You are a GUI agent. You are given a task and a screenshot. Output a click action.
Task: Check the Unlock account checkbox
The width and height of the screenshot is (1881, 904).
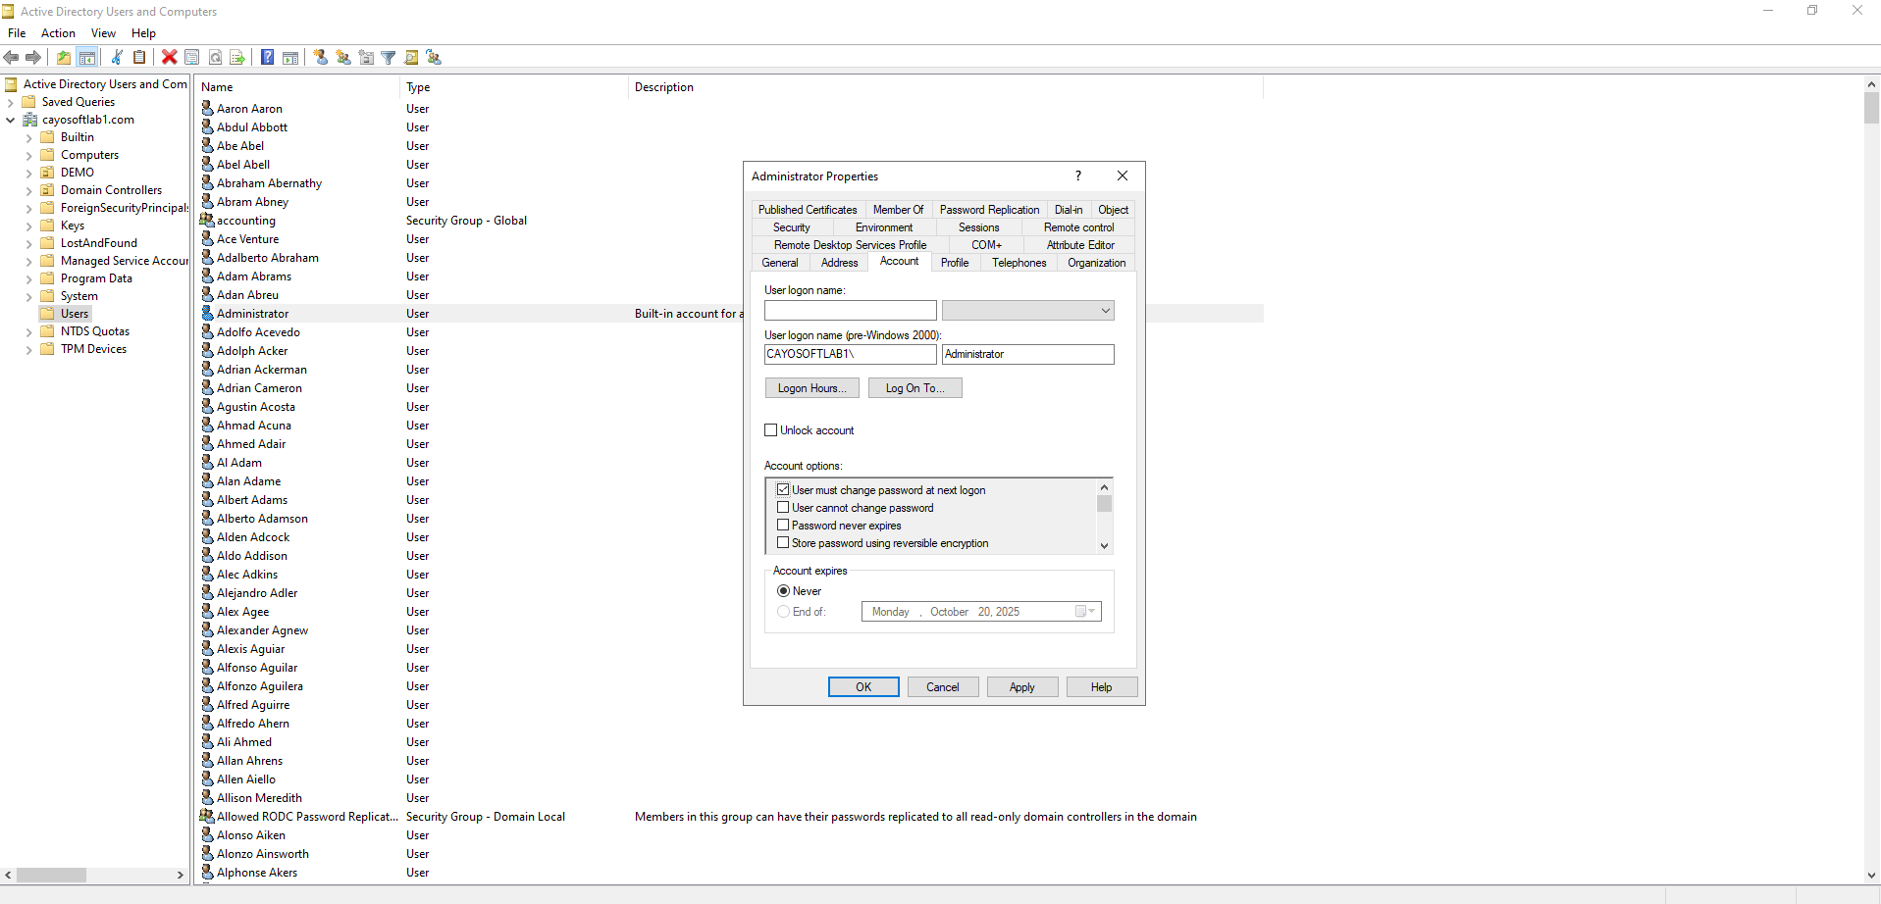point(771,430)
